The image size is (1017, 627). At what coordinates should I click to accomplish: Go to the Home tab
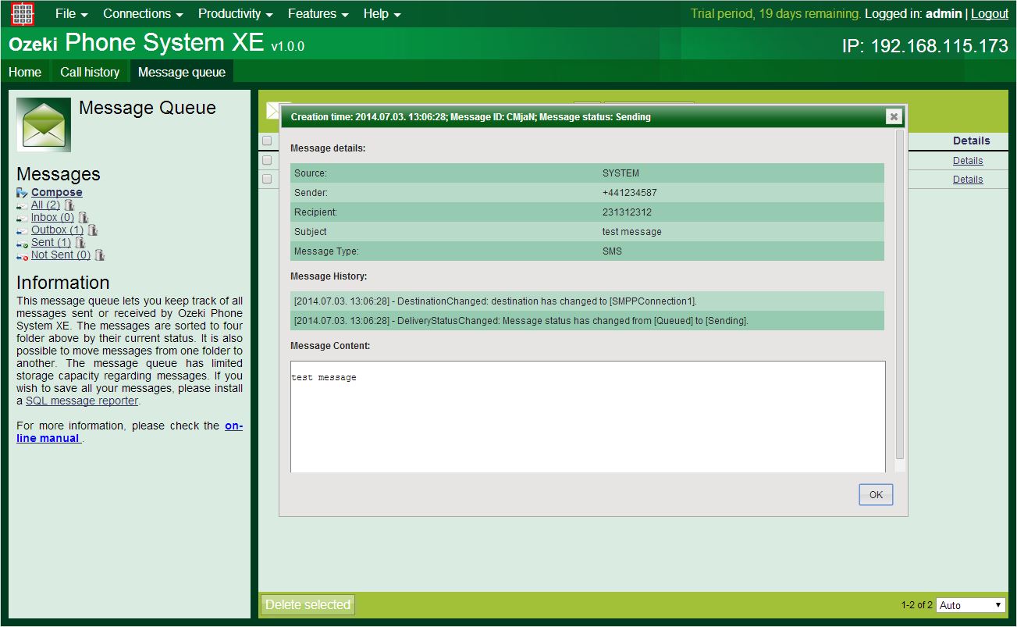click(25, 72)
